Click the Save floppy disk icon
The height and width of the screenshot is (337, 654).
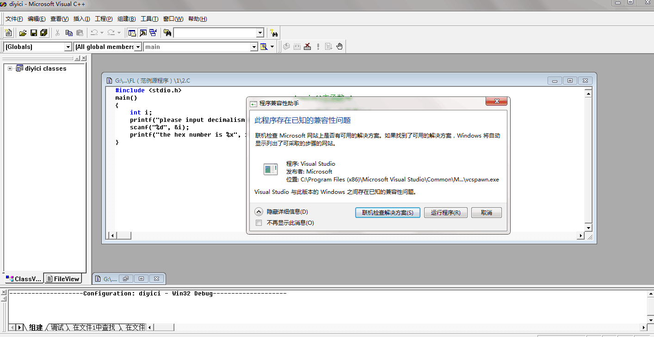click(33, 33)
